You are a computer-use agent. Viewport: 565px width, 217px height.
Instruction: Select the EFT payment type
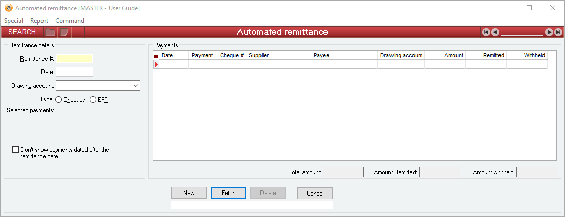coord(93,100)
